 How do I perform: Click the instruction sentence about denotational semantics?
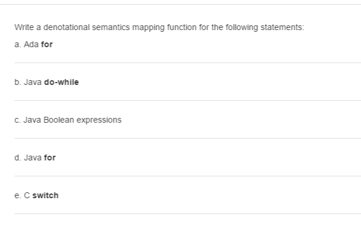(x=159, y=27)
